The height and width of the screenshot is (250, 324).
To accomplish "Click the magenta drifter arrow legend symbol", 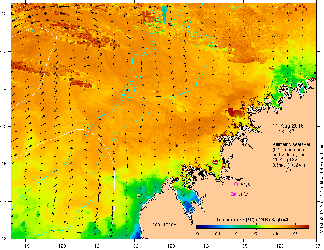I will [x=234, y=194].
